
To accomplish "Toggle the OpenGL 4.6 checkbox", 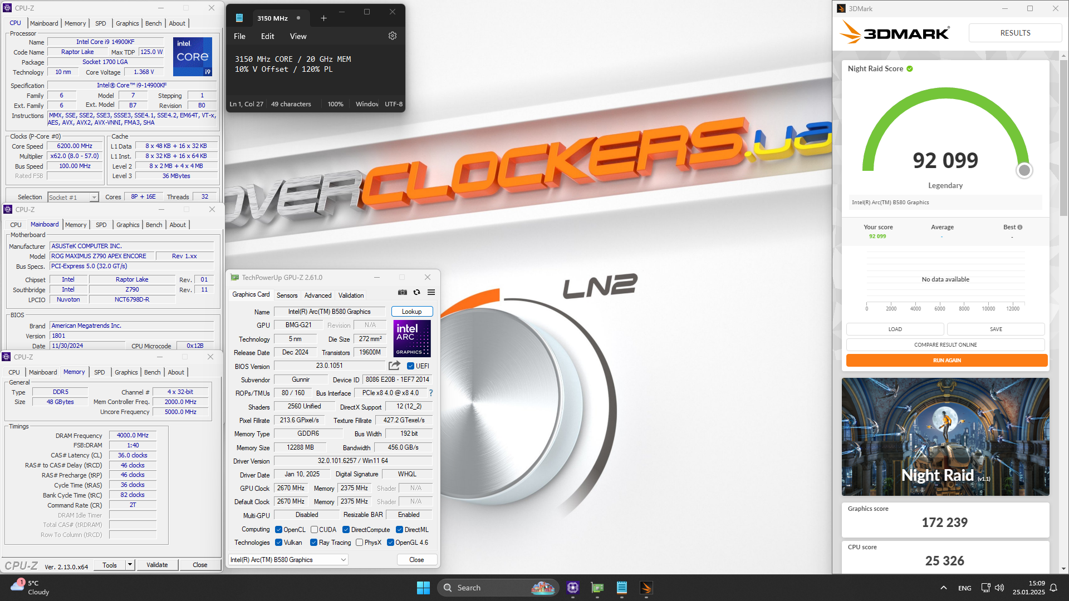I will point(390,542).
